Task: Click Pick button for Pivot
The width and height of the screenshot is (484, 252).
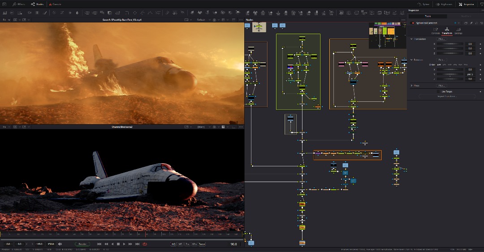Action: (441, 86)
